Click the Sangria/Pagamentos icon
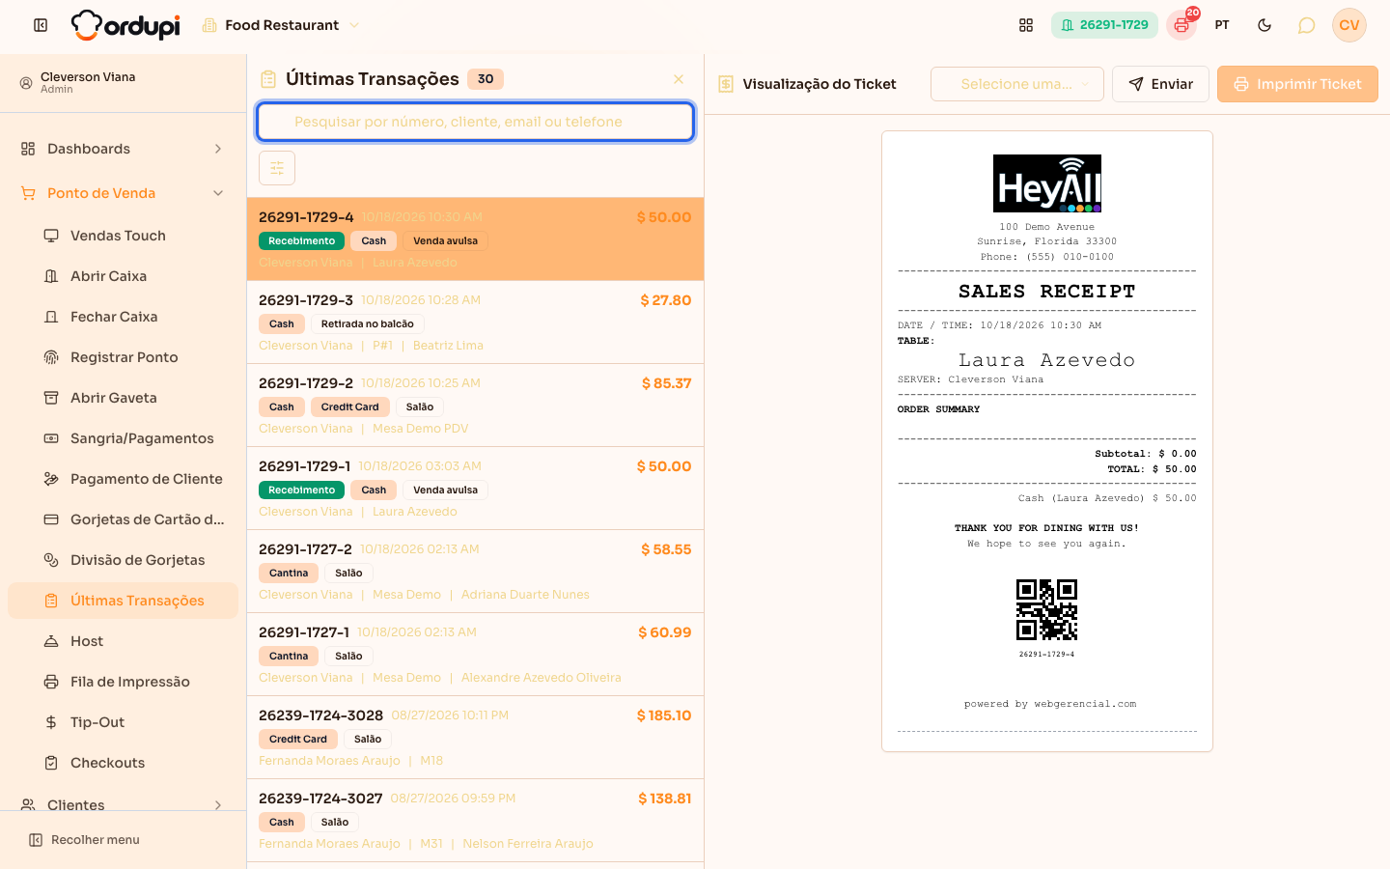The image size is (1390, 869). point(51,438)
